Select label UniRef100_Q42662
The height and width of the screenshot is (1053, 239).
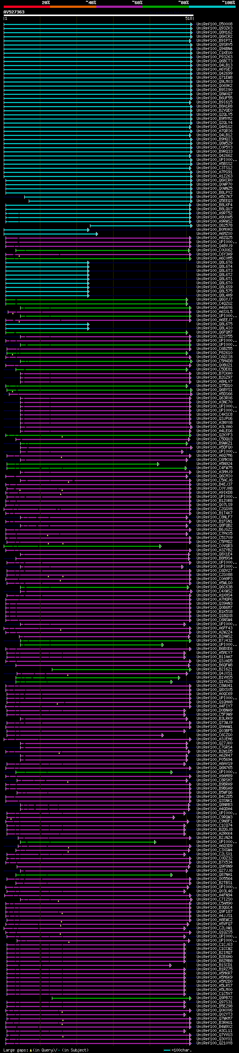[x=214, y=155]
